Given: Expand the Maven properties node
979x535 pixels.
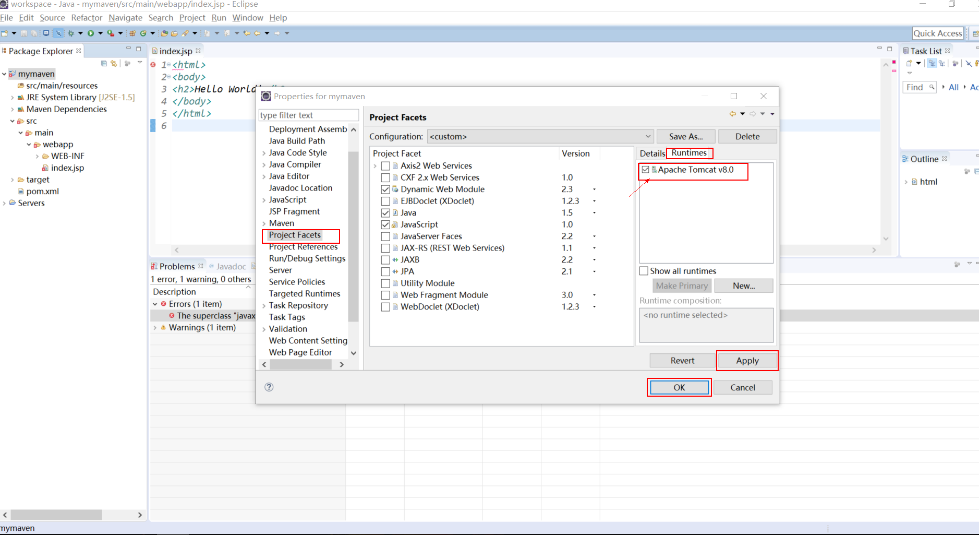Looking at the screenshot, I should [x=264, y=223].
